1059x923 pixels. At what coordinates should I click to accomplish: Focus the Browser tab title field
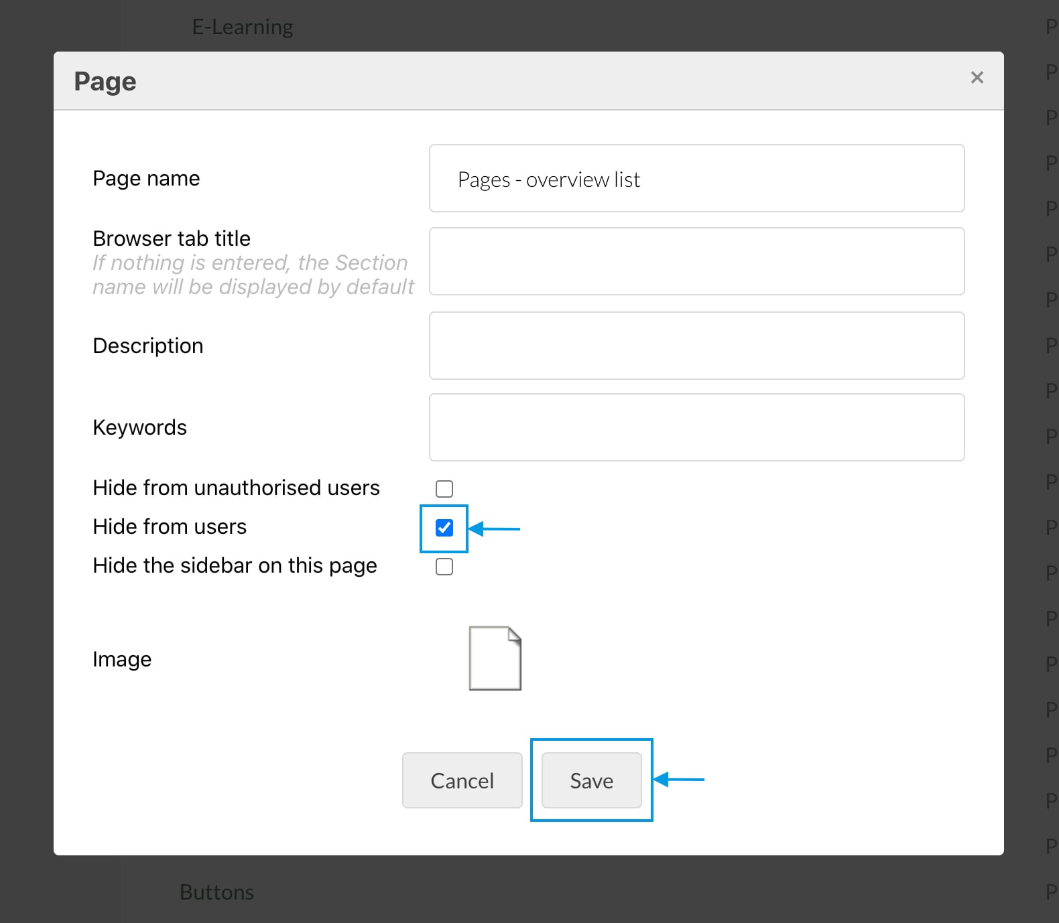coord(696,261)
